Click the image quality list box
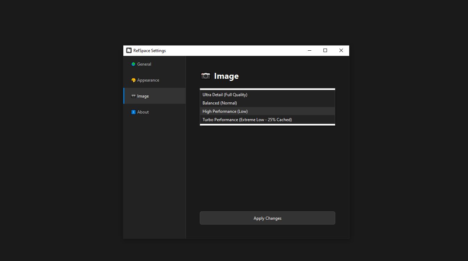 click(267, 107)
